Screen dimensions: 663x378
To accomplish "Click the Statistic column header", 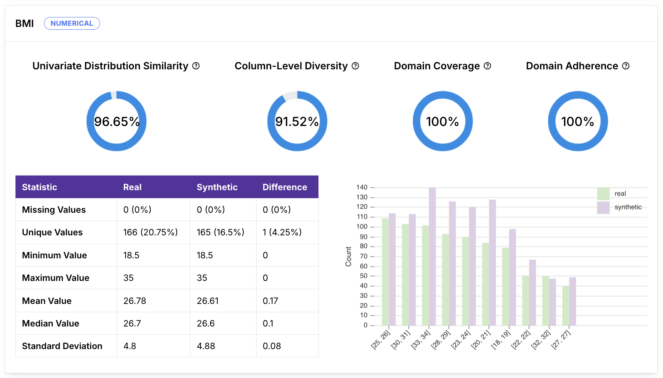I will tap(40, 187).
